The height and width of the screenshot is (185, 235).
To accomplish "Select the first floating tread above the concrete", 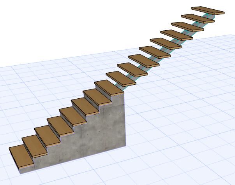I will point(121,79).
